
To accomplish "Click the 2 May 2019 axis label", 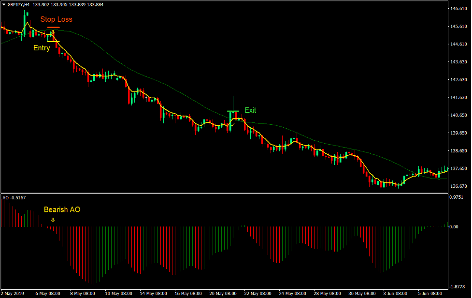I will coord(14,293).
